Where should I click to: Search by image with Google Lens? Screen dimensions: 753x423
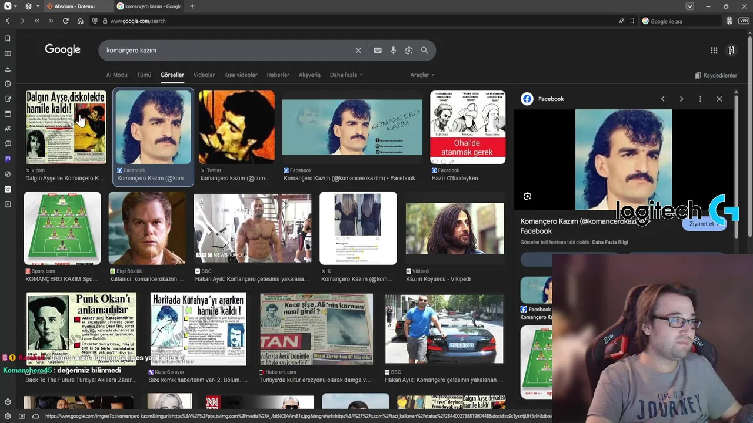click(x=409, y=51)
